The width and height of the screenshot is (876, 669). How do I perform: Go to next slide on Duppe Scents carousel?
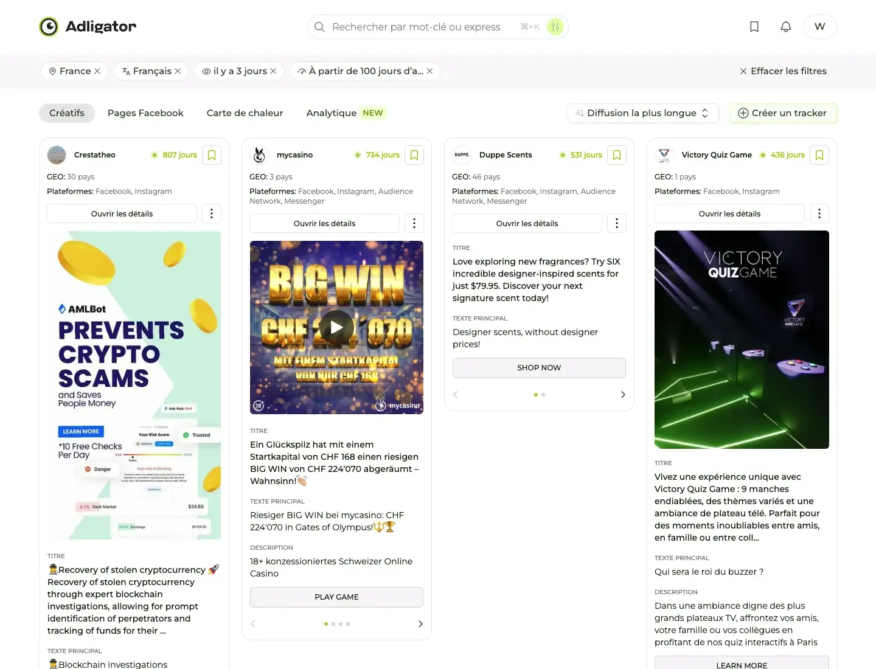(623, 395)
